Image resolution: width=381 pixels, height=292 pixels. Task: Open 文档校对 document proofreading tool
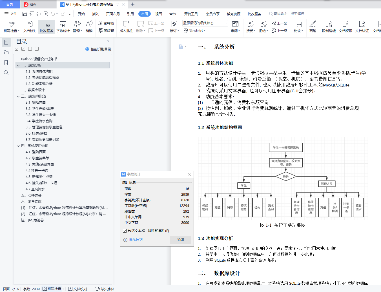click(30, 27)
